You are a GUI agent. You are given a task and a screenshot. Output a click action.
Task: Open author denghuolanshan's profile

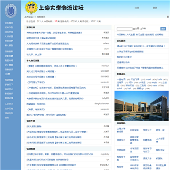pyautogui.click(x=102, y=103)
